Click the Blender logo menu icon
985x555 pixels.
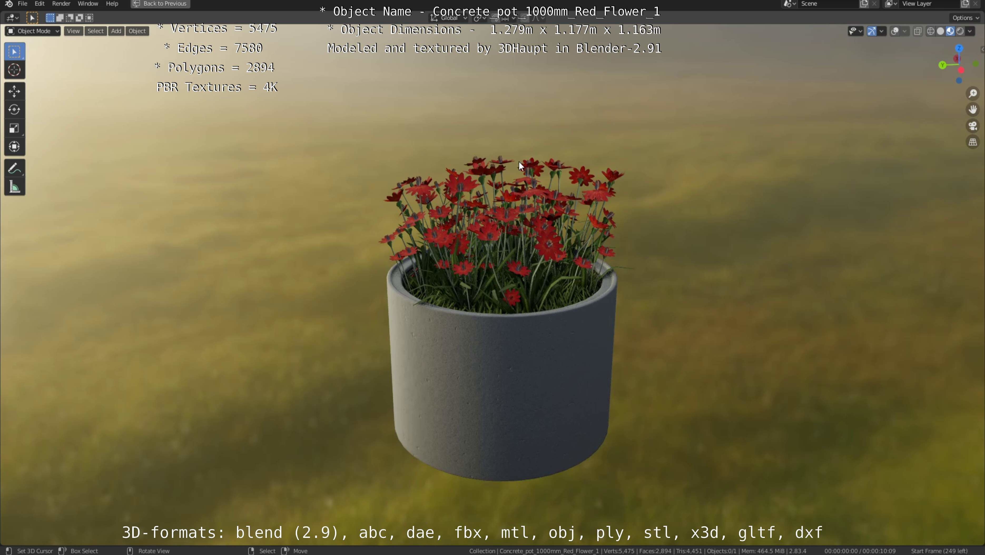pyautogui.click(x=9, y=4)
